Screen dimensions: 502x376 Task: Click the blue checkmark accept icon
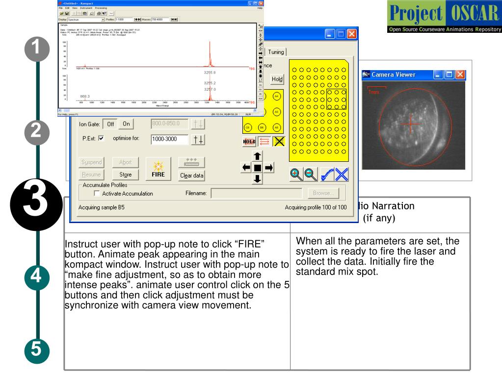click(x=327, y=175)
